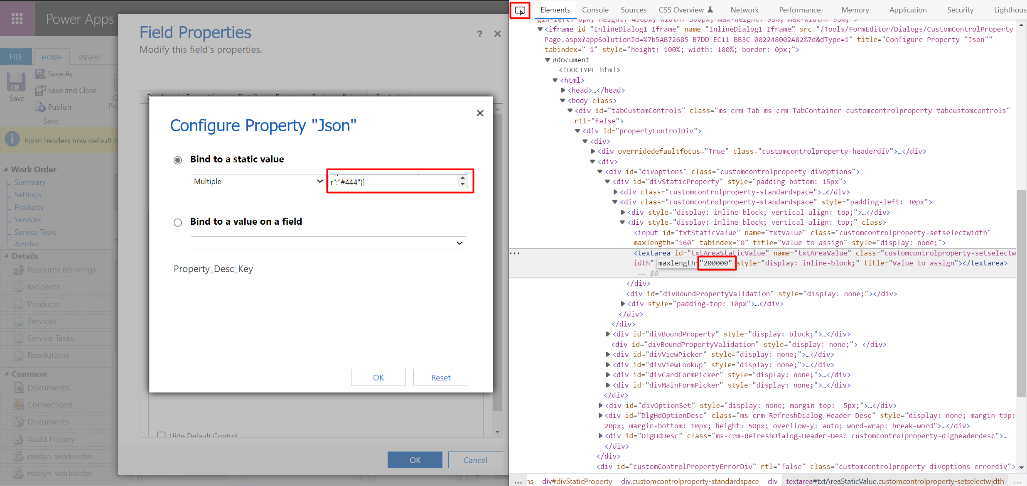Expand the head element node

coord(563,90)
